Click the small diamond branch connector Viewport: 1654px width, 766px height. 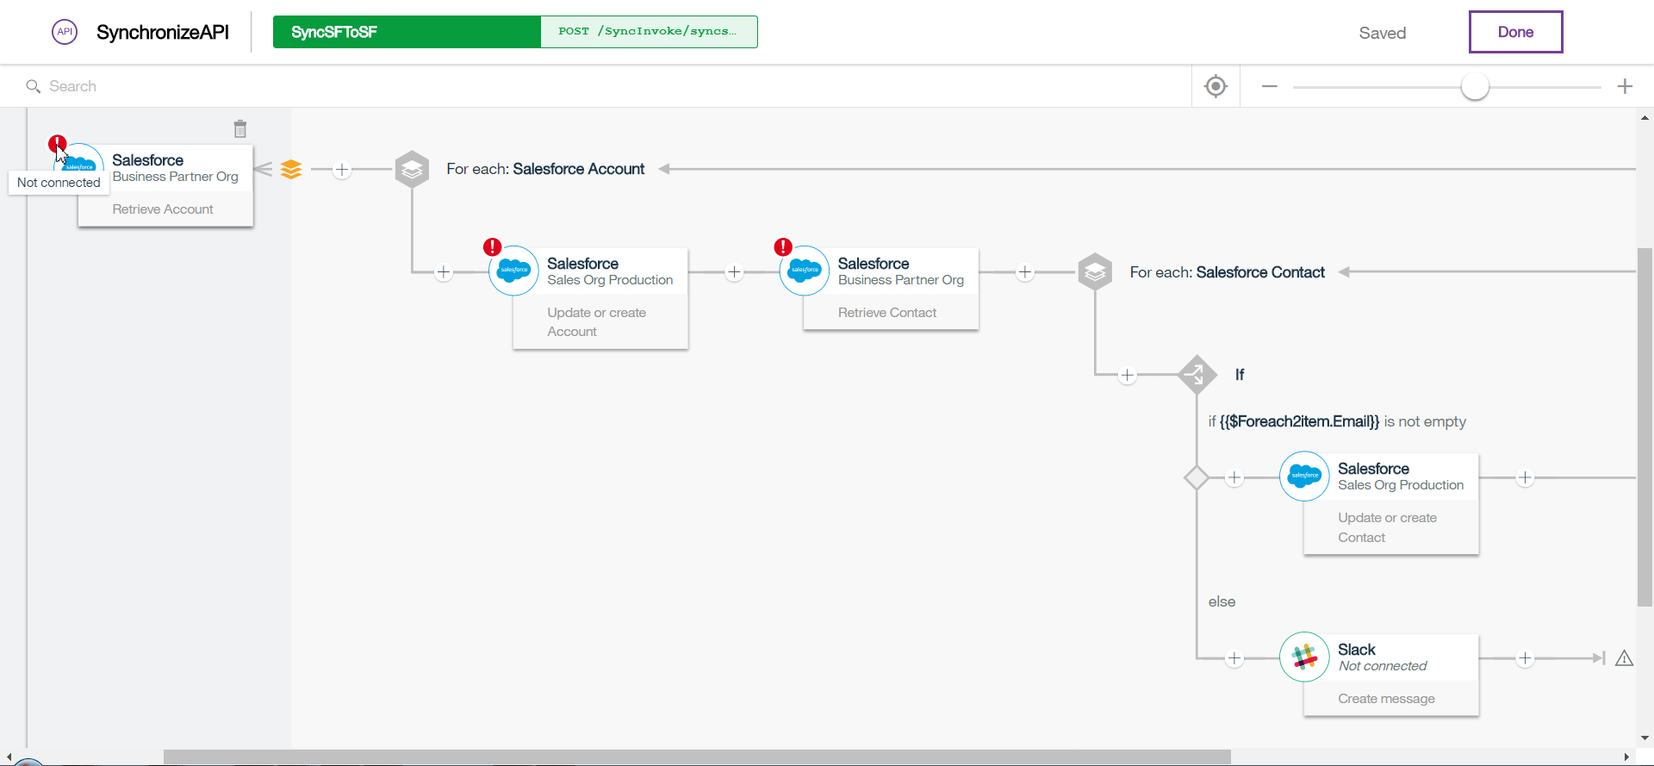click(1197, 477)
